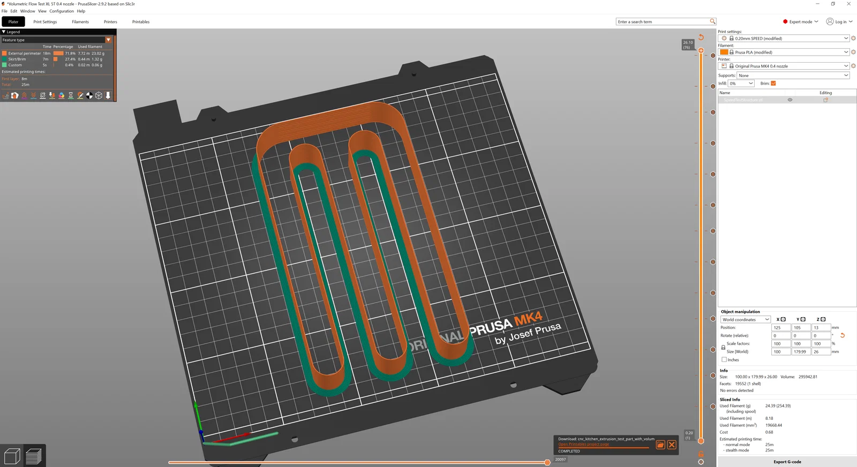This screenshot has height=467, width=857.
Task: Toggle print pauses hourglass icon in legend
Action: click(71, 95)
